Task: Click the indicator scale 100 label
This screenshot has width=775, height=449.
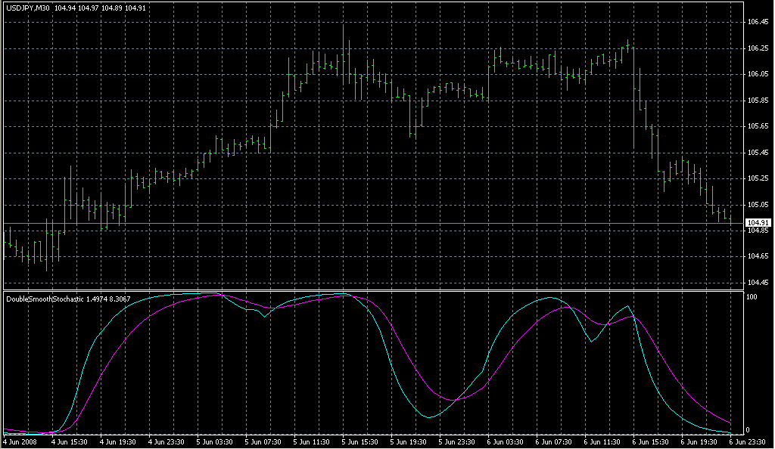Action: pos(752,297)
